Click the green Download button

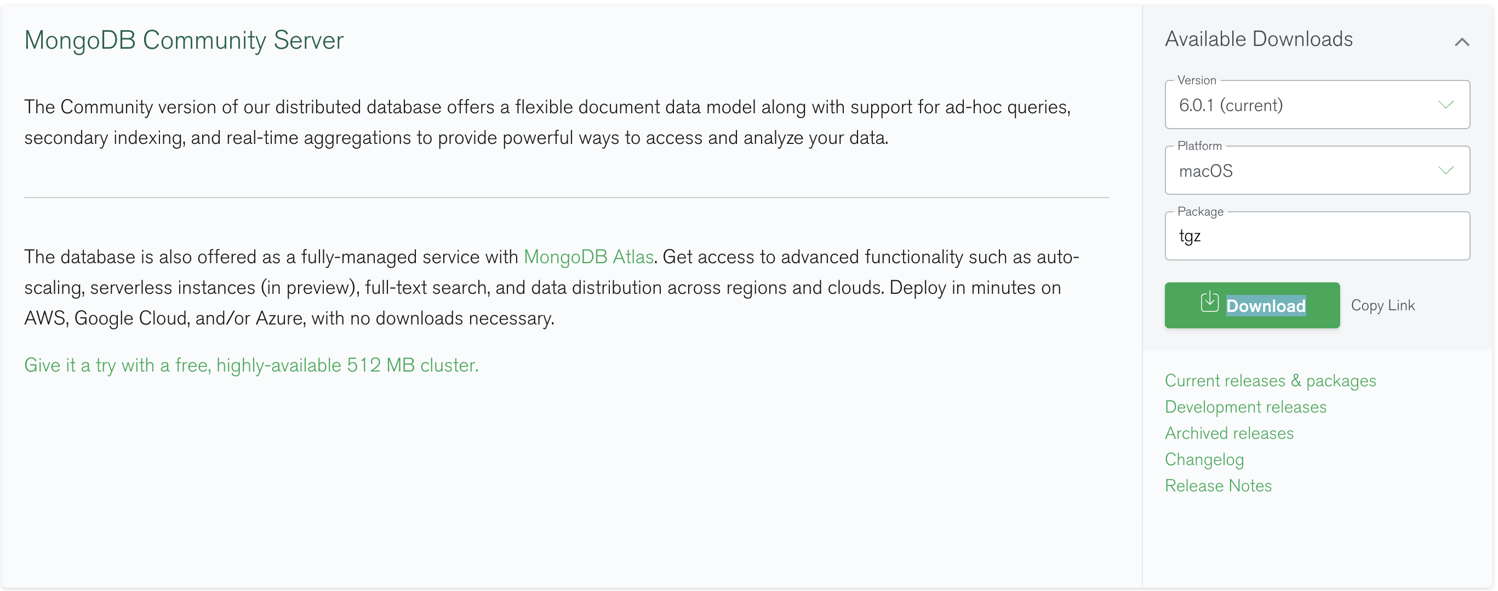(x=1252, y=305)
